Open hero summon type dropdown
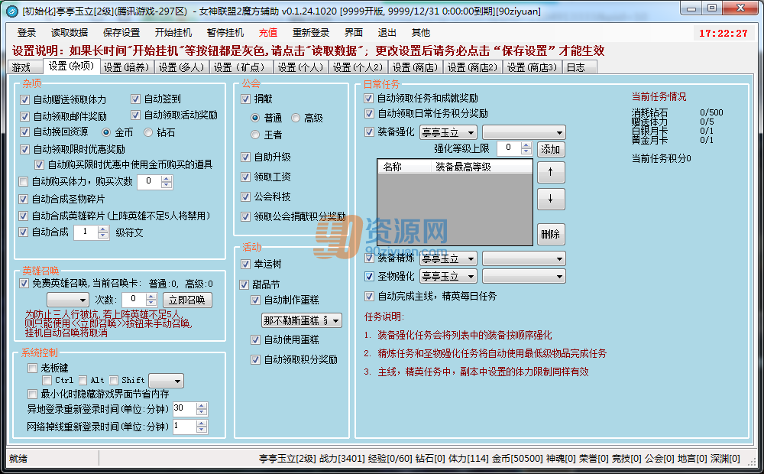764x474 pixels. (68, 300)
